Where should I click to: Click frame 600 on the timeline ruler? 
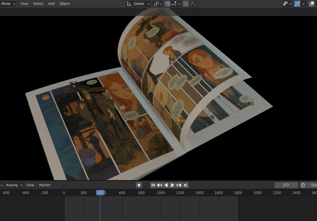pyautogui.click(x=122, y=193)
